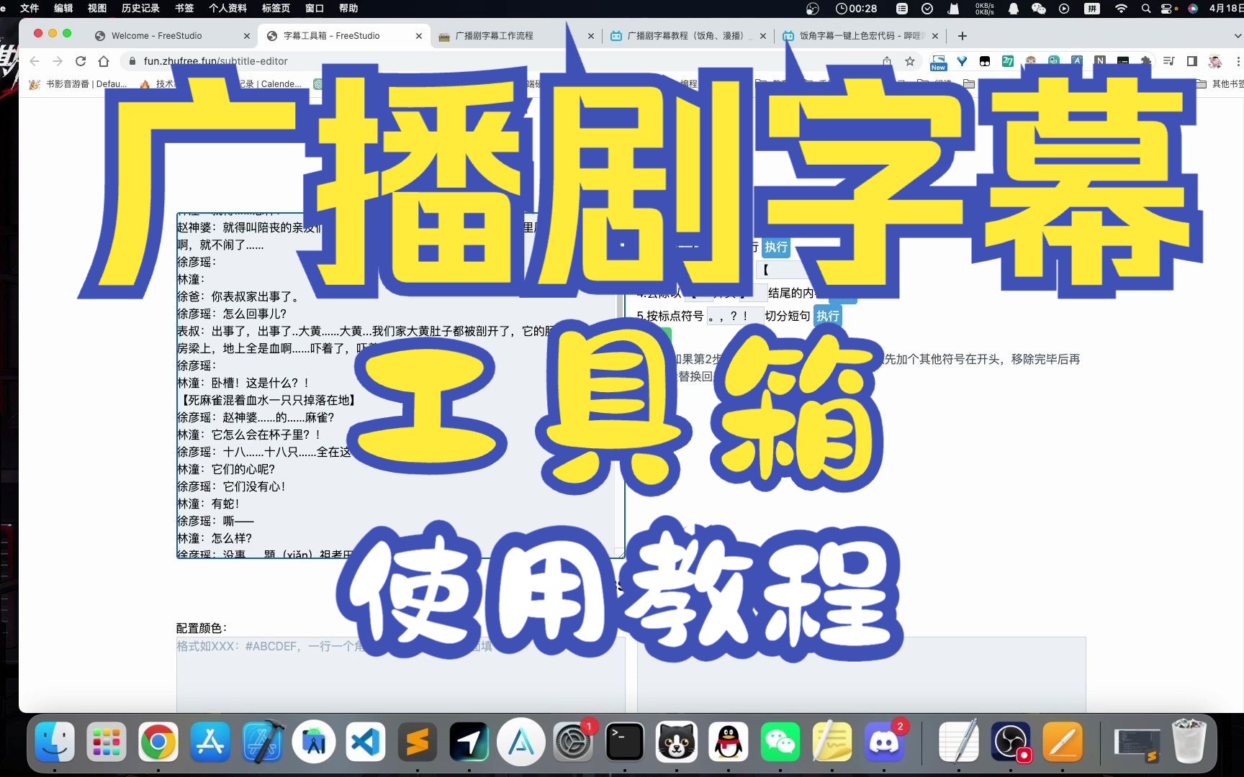Screen dimensions: 1244x777
Task: Open Finder from the Dock
Action: 55,742
